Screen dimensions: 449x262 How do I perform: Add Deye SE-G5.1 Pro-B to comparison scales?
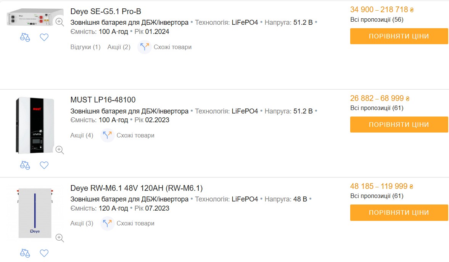(25, 37)
